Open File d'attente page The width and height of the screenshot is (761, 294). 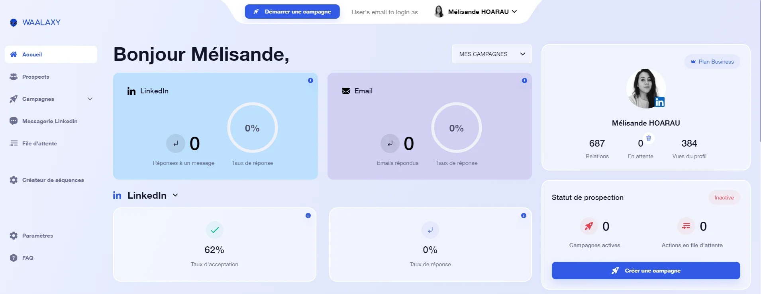point(51,143)
